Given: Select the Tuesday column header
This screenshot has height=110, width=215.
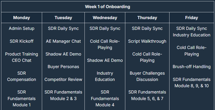Looking at the screenshot, I should [x=63, y=18].
